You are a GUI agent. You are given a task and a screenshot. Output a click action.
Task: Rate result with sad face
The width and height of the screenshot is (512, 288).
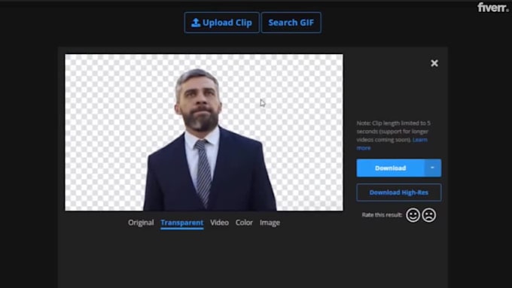pyautogui.click(x=428, y=215)
